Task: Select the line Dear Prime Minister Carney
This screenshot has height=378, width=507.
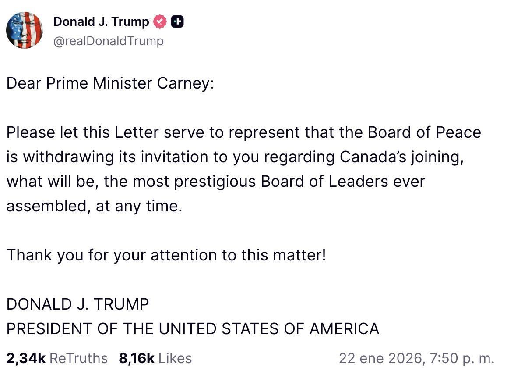Action: [x=109, y=83]
